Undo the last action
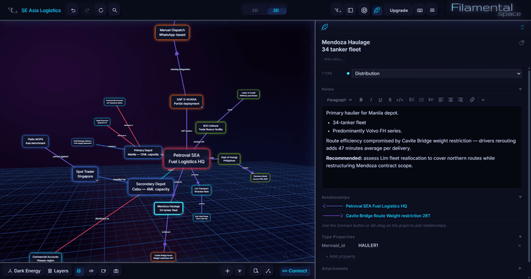531x279 pixels. 73,11
